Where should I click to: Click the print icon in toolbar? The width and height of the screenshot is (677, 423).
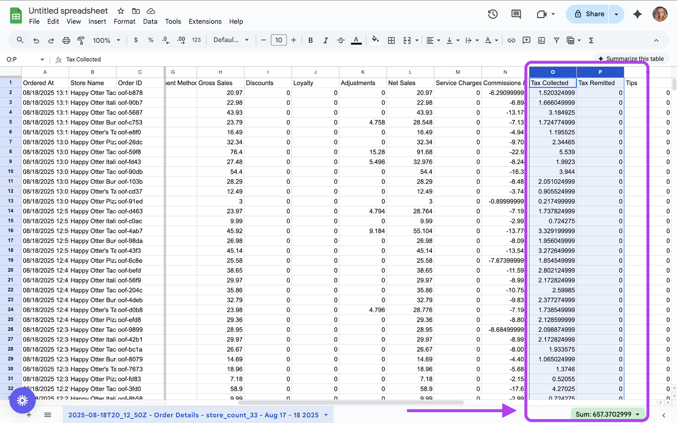click(x=66, y=40)
